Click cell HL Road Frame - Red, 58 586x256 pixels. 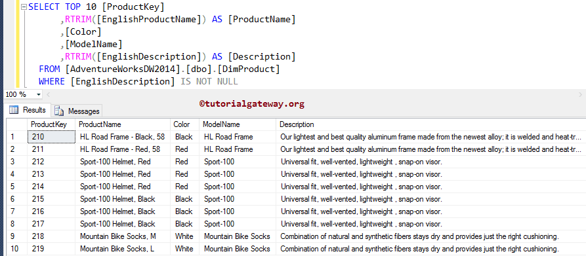pyautogui.click(x=123, y=149)
